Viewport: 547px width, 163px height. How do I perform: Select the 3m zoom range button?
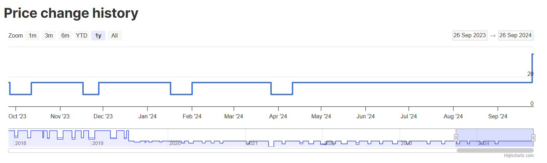(x=49, y=35)
